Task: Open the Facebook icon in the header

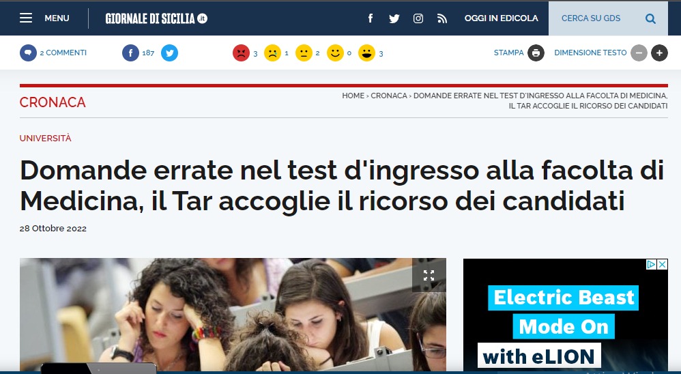Action: pyautogui.click(x=371, y=18)
